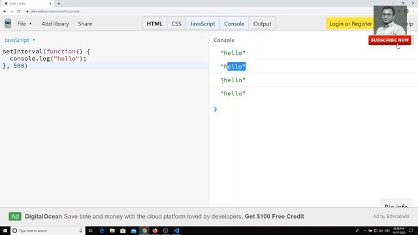Click the setInterval line in editor
The image size is (418, 235).
pyautogui.click(x=46, y=51)
